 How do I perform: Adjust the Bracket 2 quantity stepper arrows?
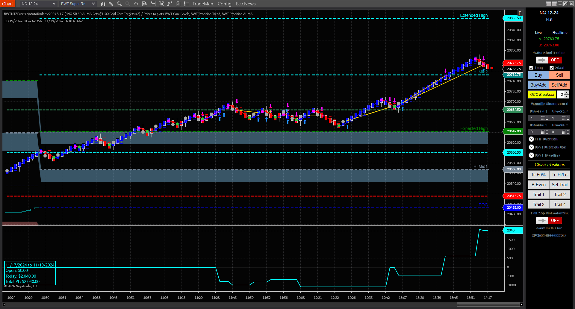568,118
